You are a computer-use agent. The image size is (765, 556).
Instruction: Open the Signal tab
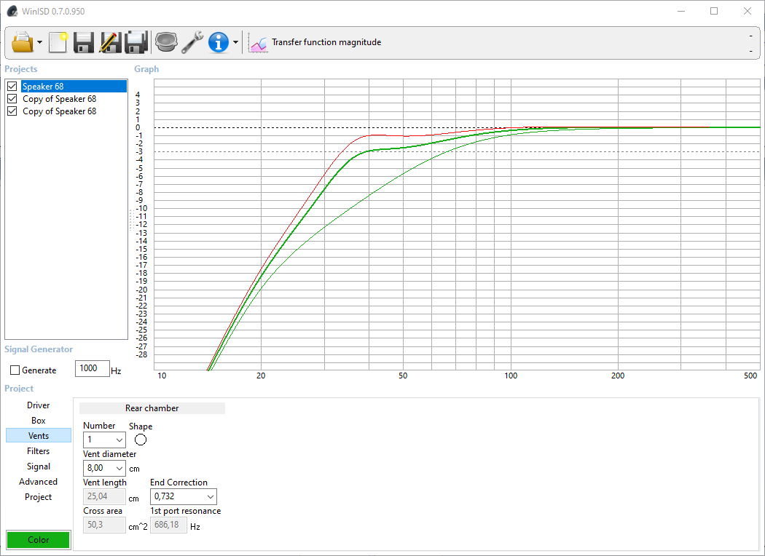tap(39, 466)
